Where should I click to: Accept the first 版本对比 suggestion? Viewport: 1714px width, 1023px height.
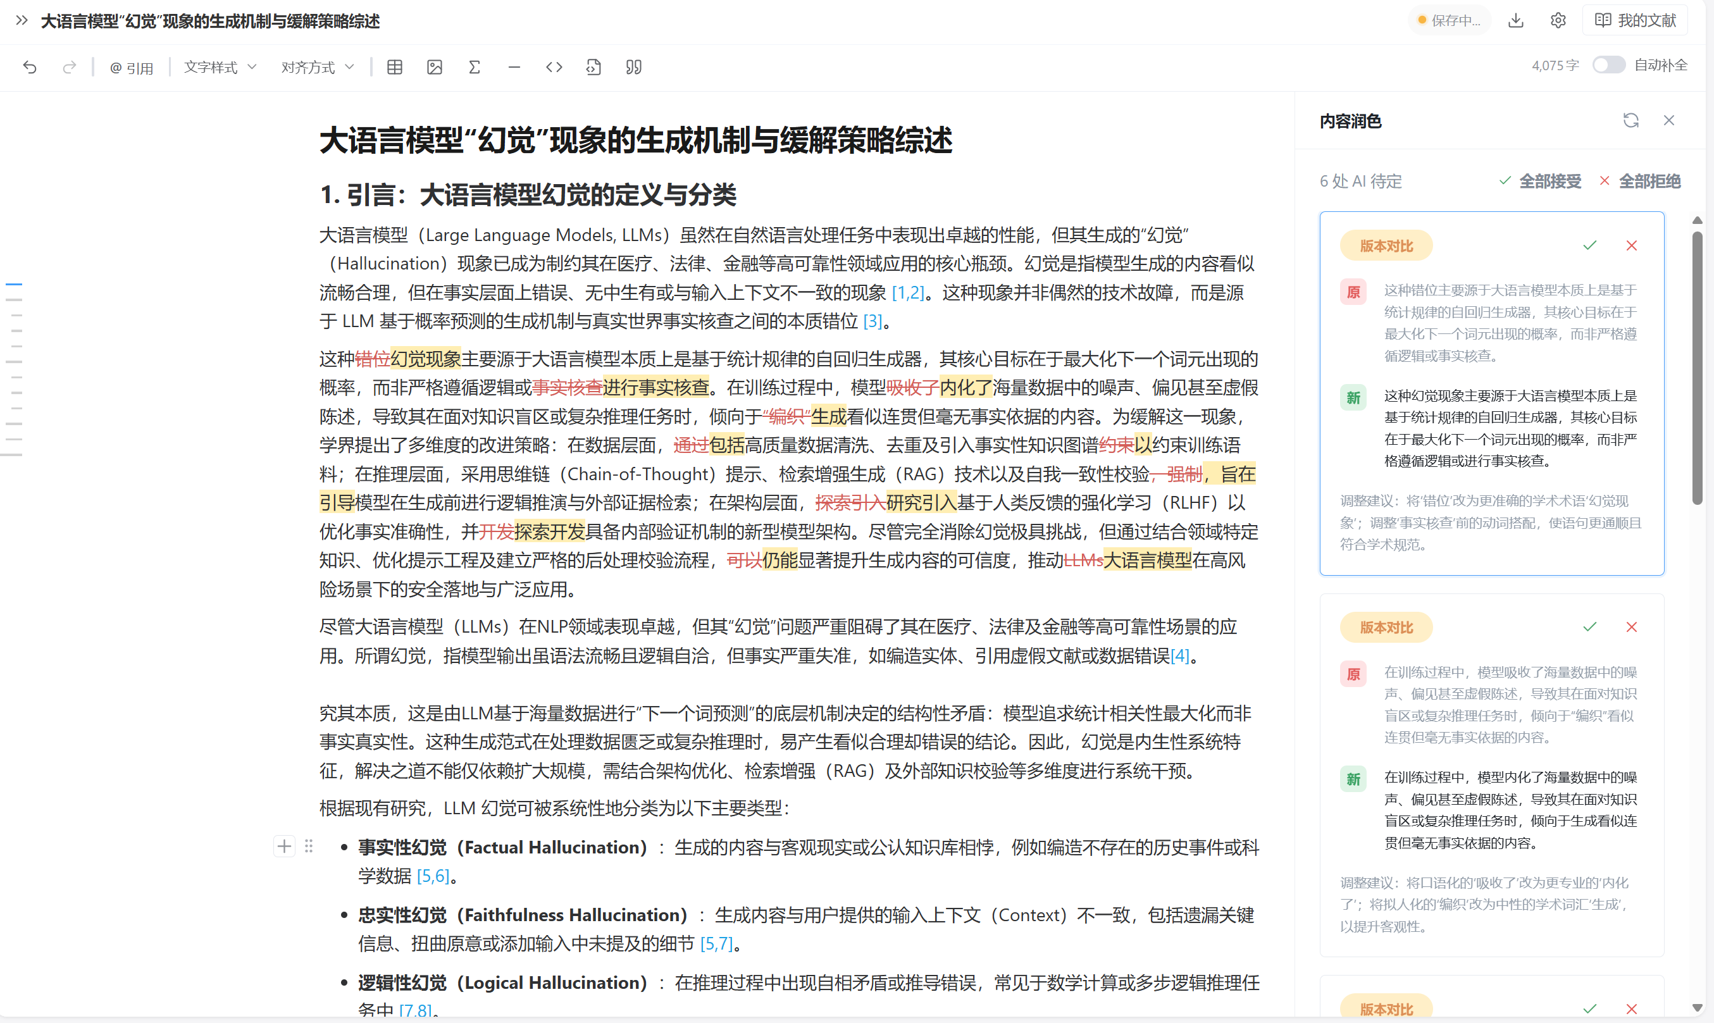click(1590, 245)
